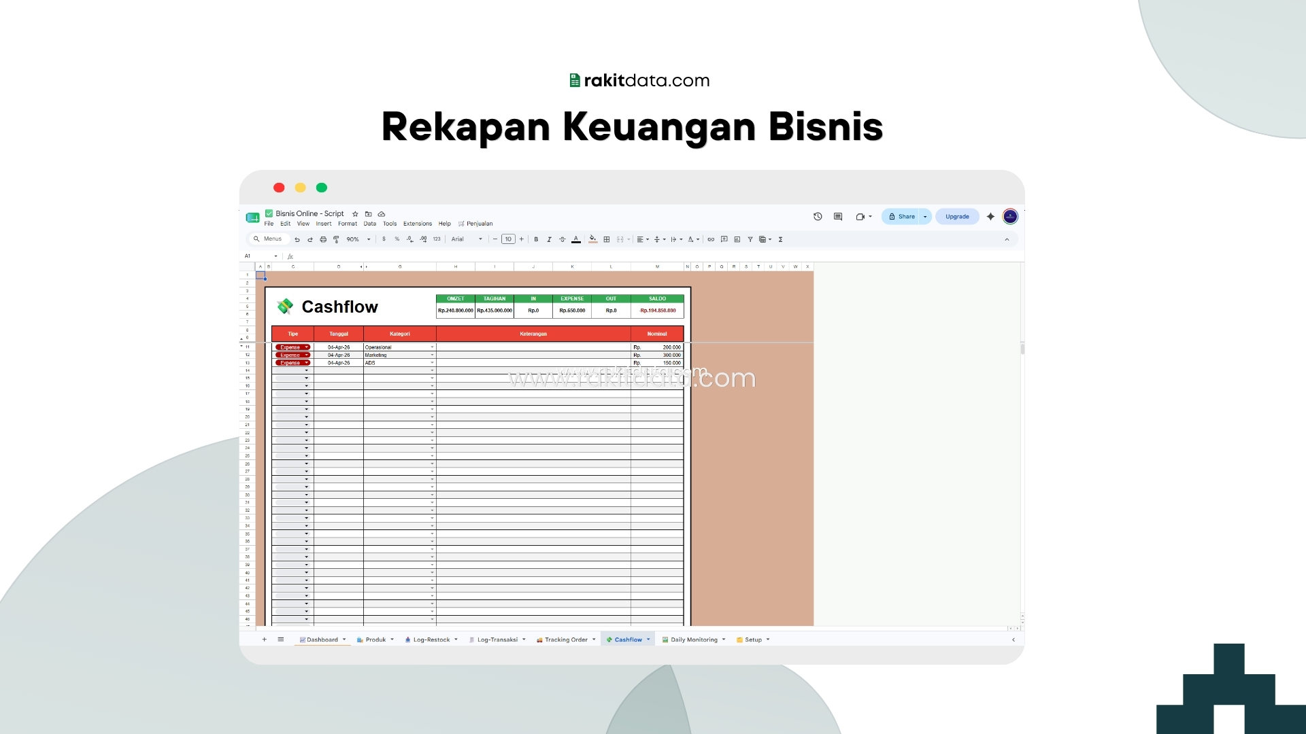The image size is (1306, 734).
Task: Open the vertical align dropdown
Action: click(660, 239)
